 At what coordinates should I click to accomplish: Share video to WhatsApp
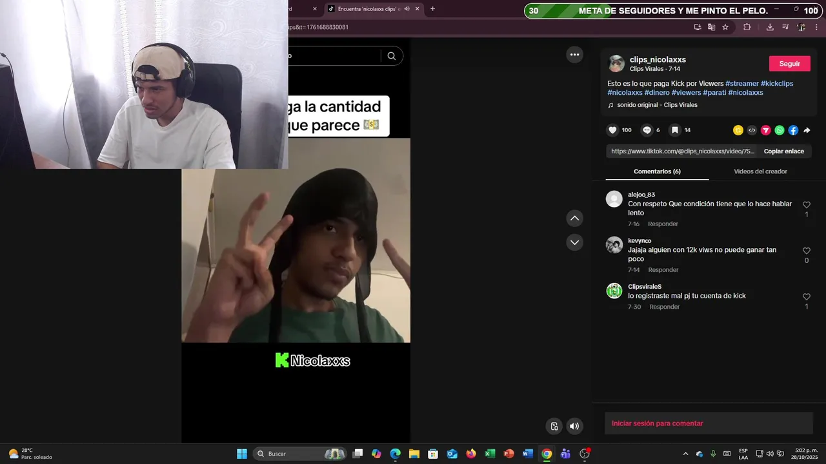780,130
